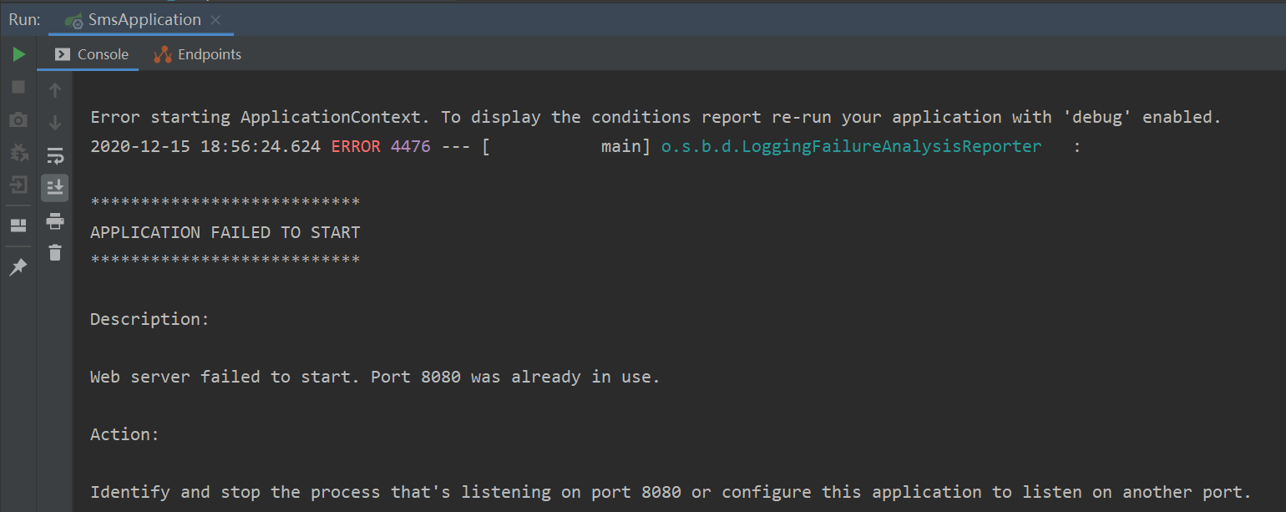Toggle soft-wrap for console lines
Screen dimensions: 1286x512
54,155
